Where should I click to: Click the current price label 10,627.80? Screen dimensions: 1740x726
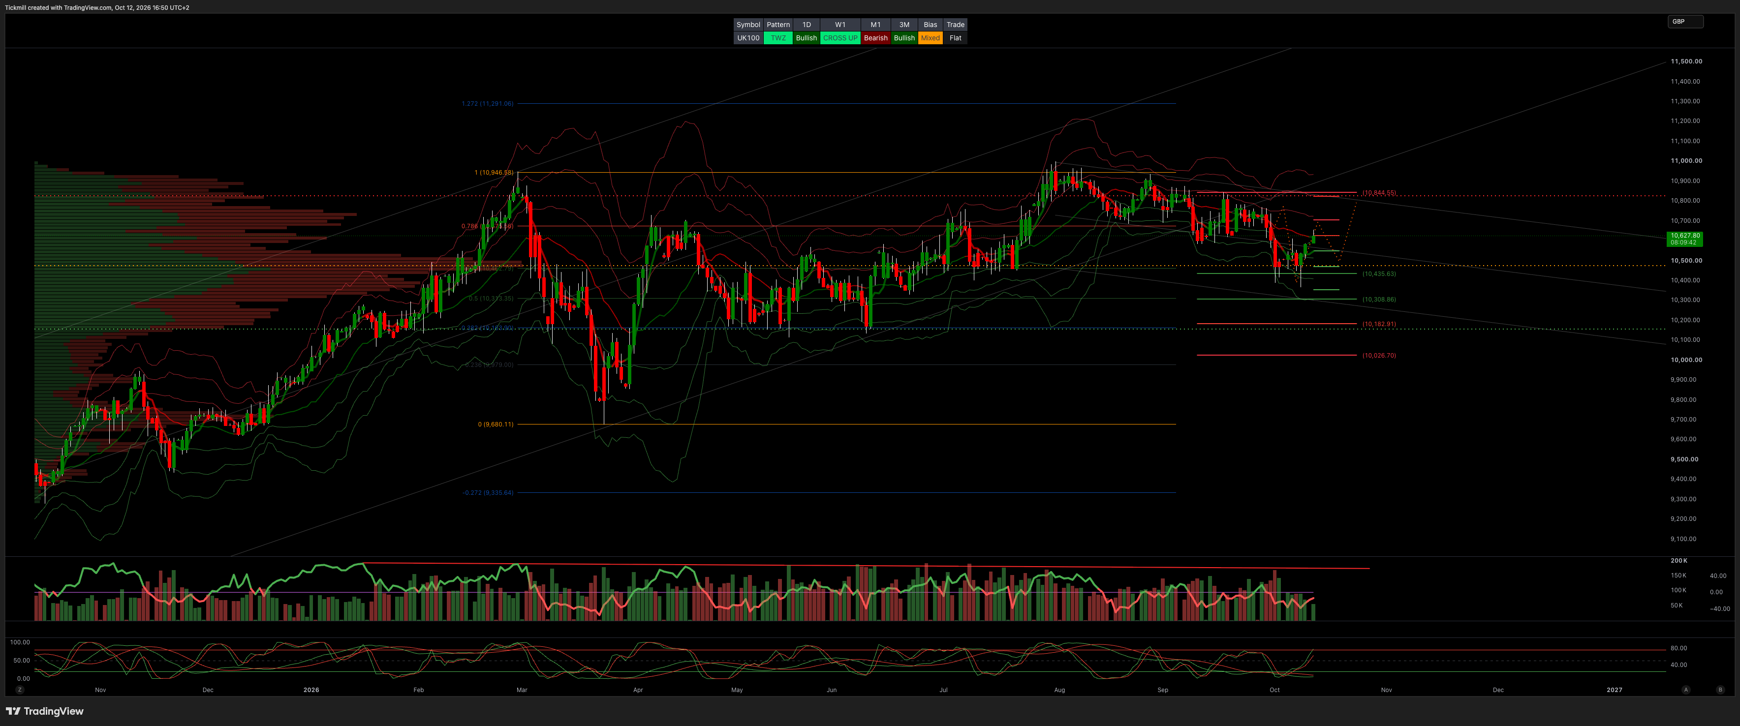1684,236
